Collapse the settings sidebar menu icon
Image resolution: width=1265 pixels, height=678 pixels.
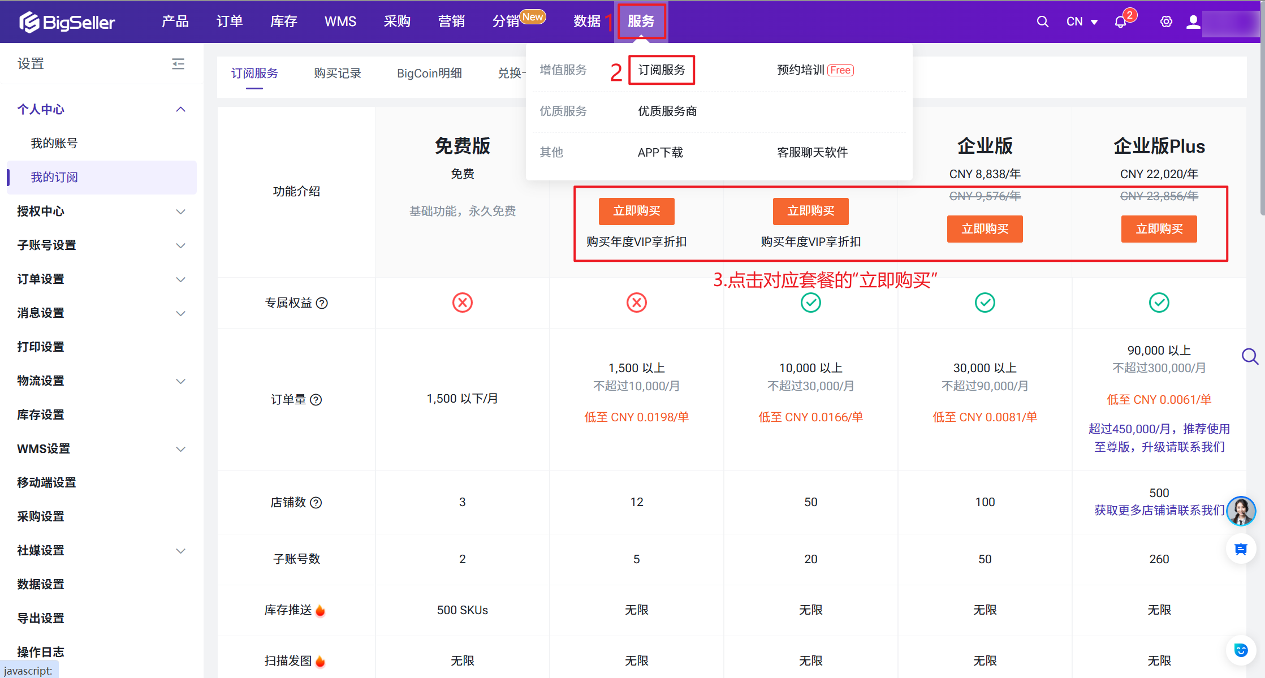point(178,63)
